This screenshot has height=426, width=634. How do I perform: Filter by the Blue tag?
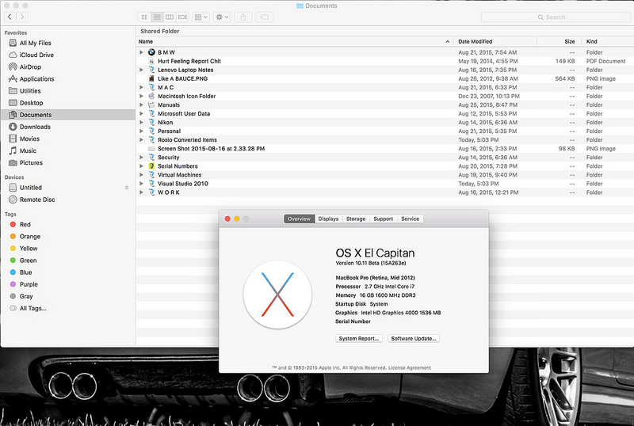click(26, 272)
